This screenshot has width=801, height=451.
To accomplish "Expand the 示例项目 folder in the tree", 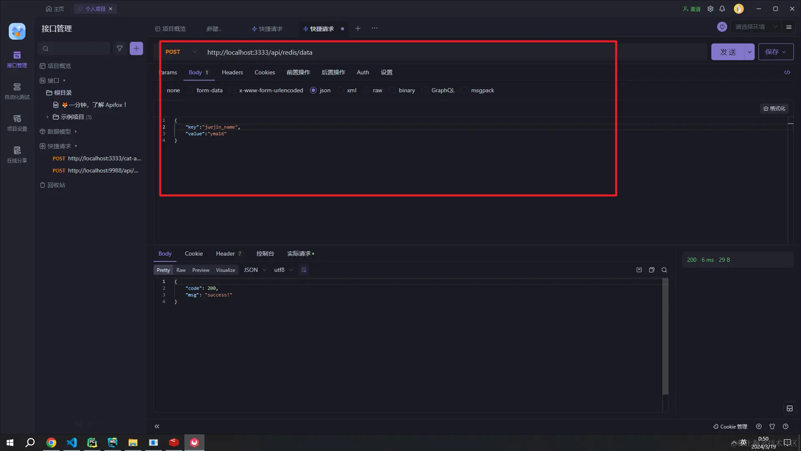I will 47,117.
